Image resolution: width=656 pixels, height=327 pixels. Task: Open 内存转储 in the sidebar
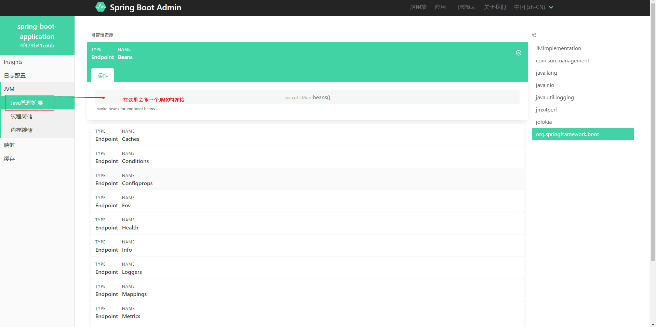click(22, 130)
